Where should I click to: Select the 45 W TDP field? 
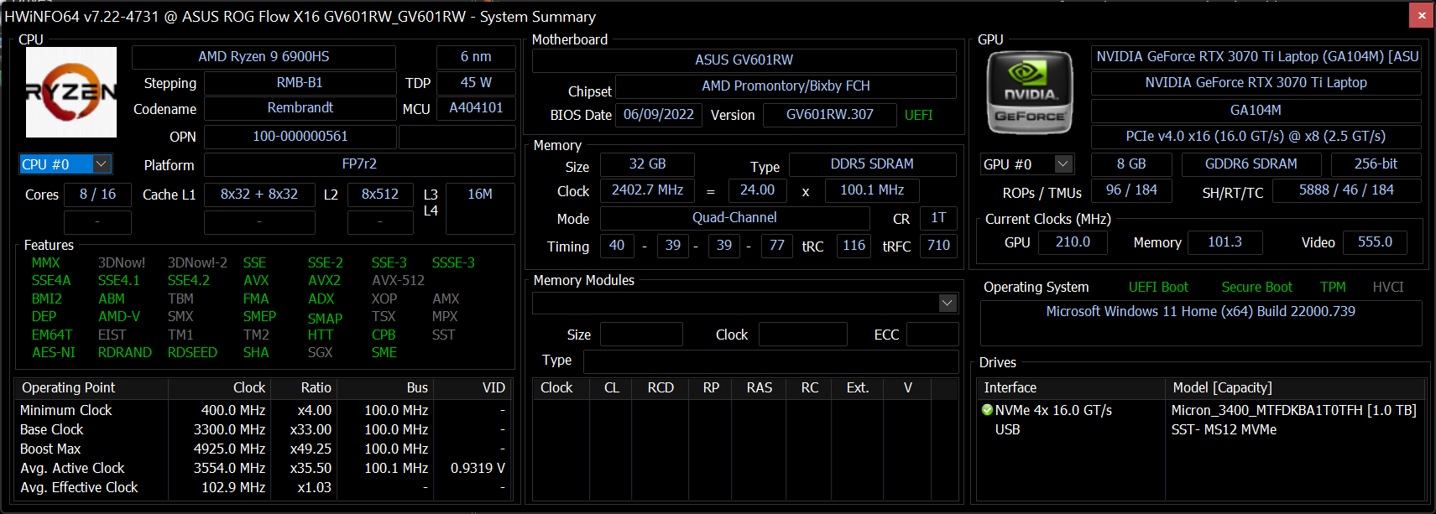click(476, 83)
